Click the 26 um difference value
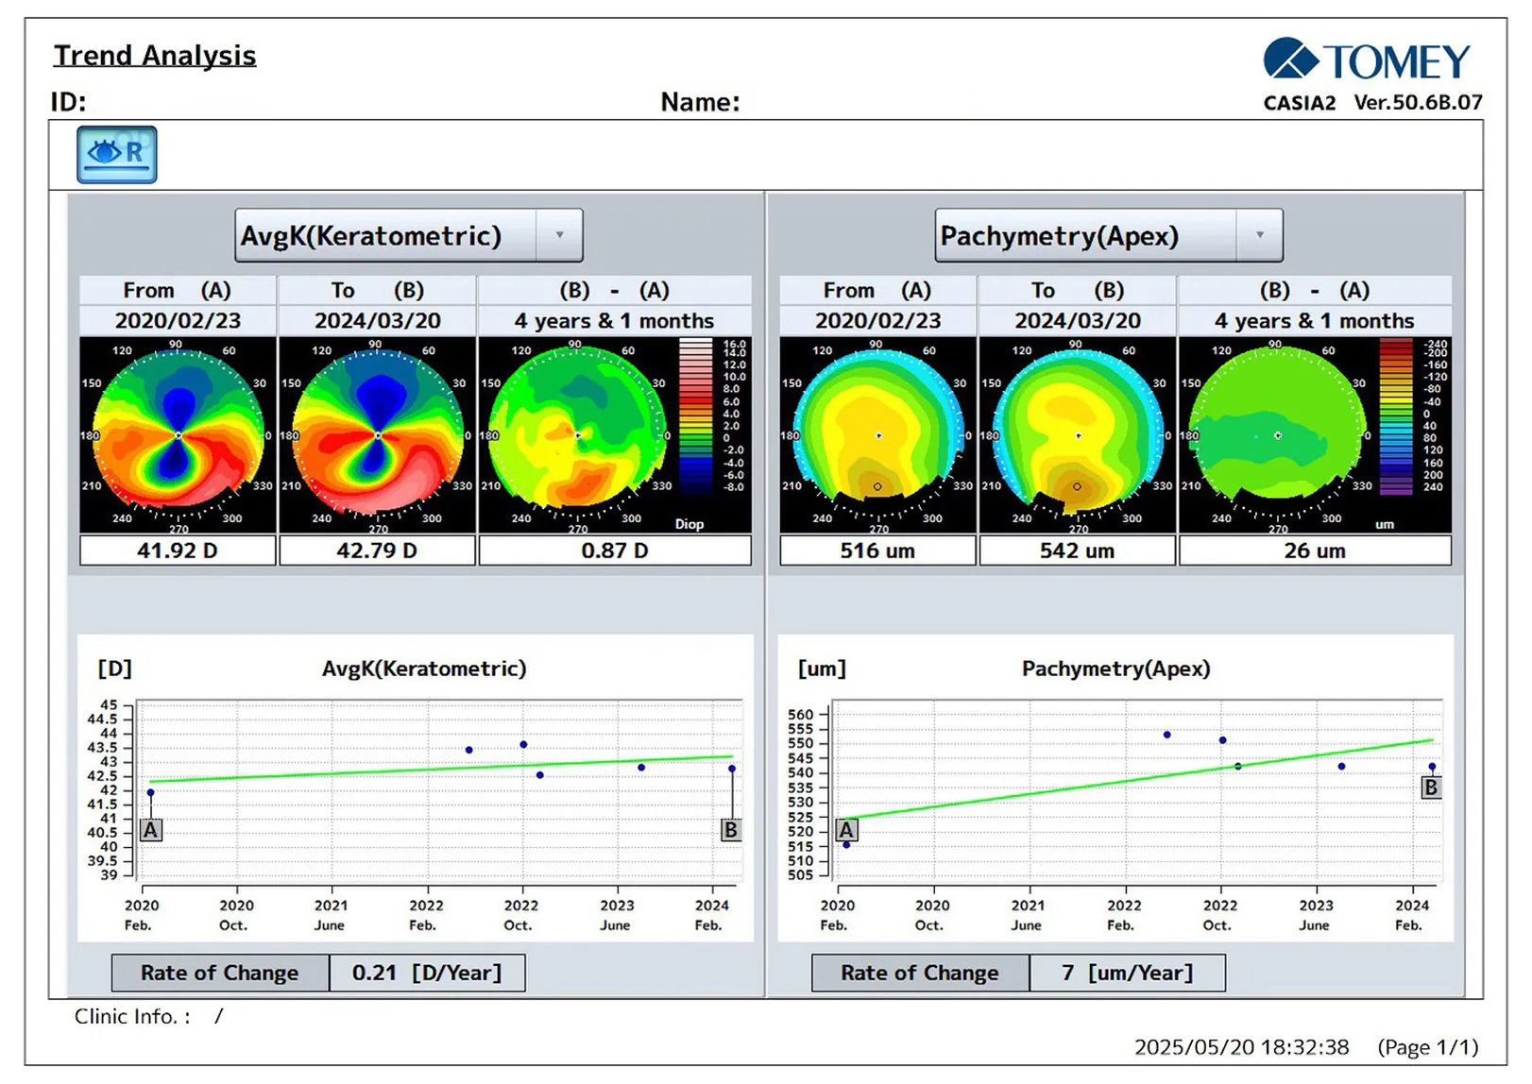1532x1084 pixels. point(1315,550)
